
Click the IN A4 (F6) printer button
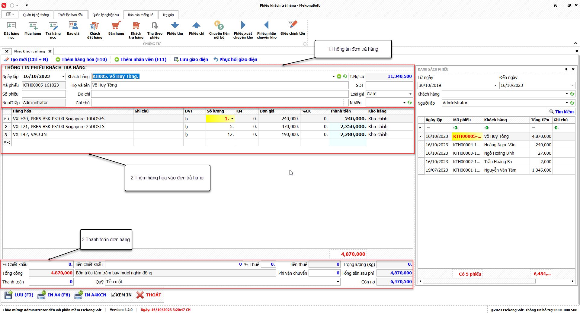(54, 295)
